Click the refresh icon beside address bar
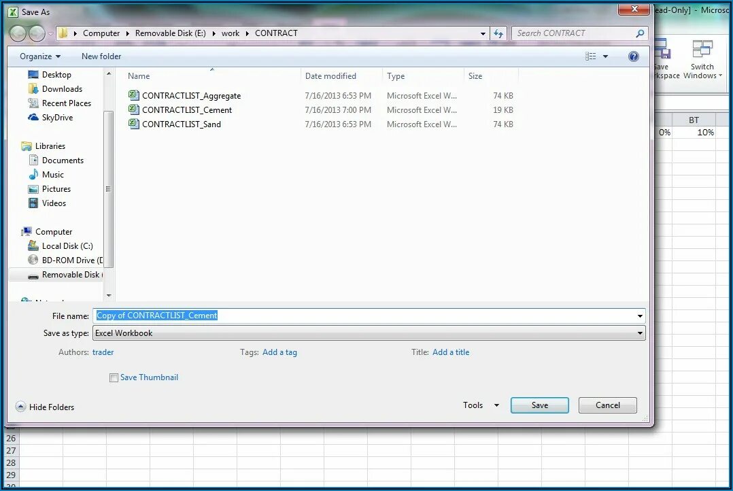This screenshot has width=733, height=491. tap(498, 34)
